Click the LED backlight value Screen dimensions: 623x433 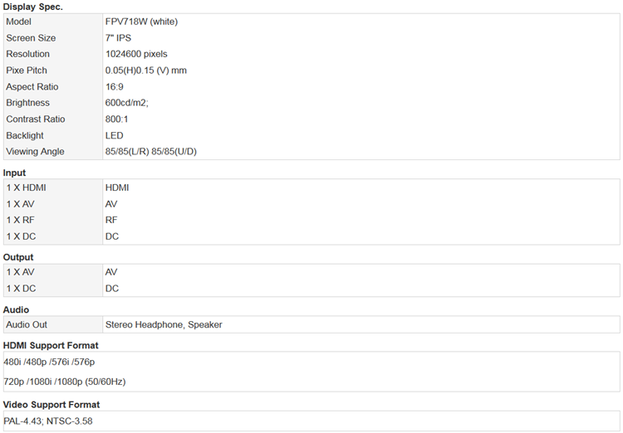tap(114, 135)
